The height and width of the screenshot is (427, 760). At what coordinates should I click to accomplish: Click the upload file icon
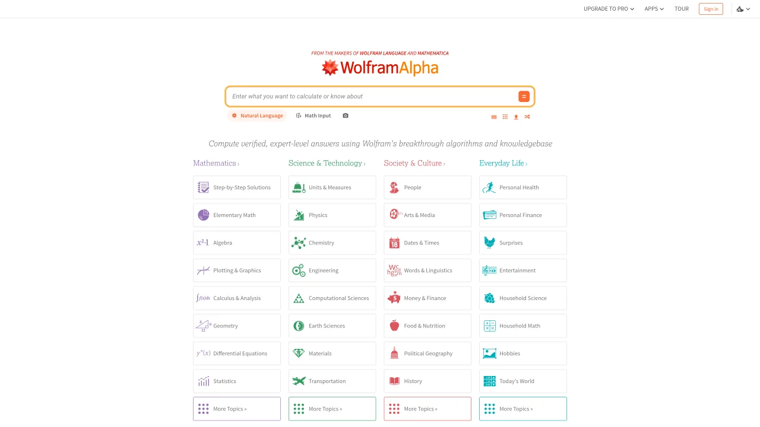(516, 117)
